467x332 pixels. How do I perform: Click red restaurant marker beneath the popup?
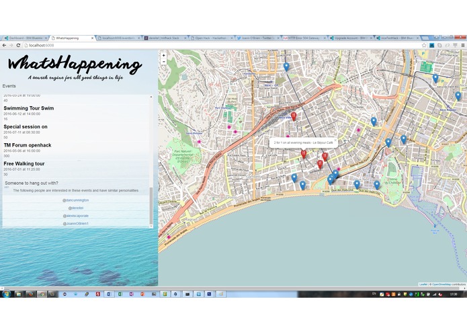304,154
